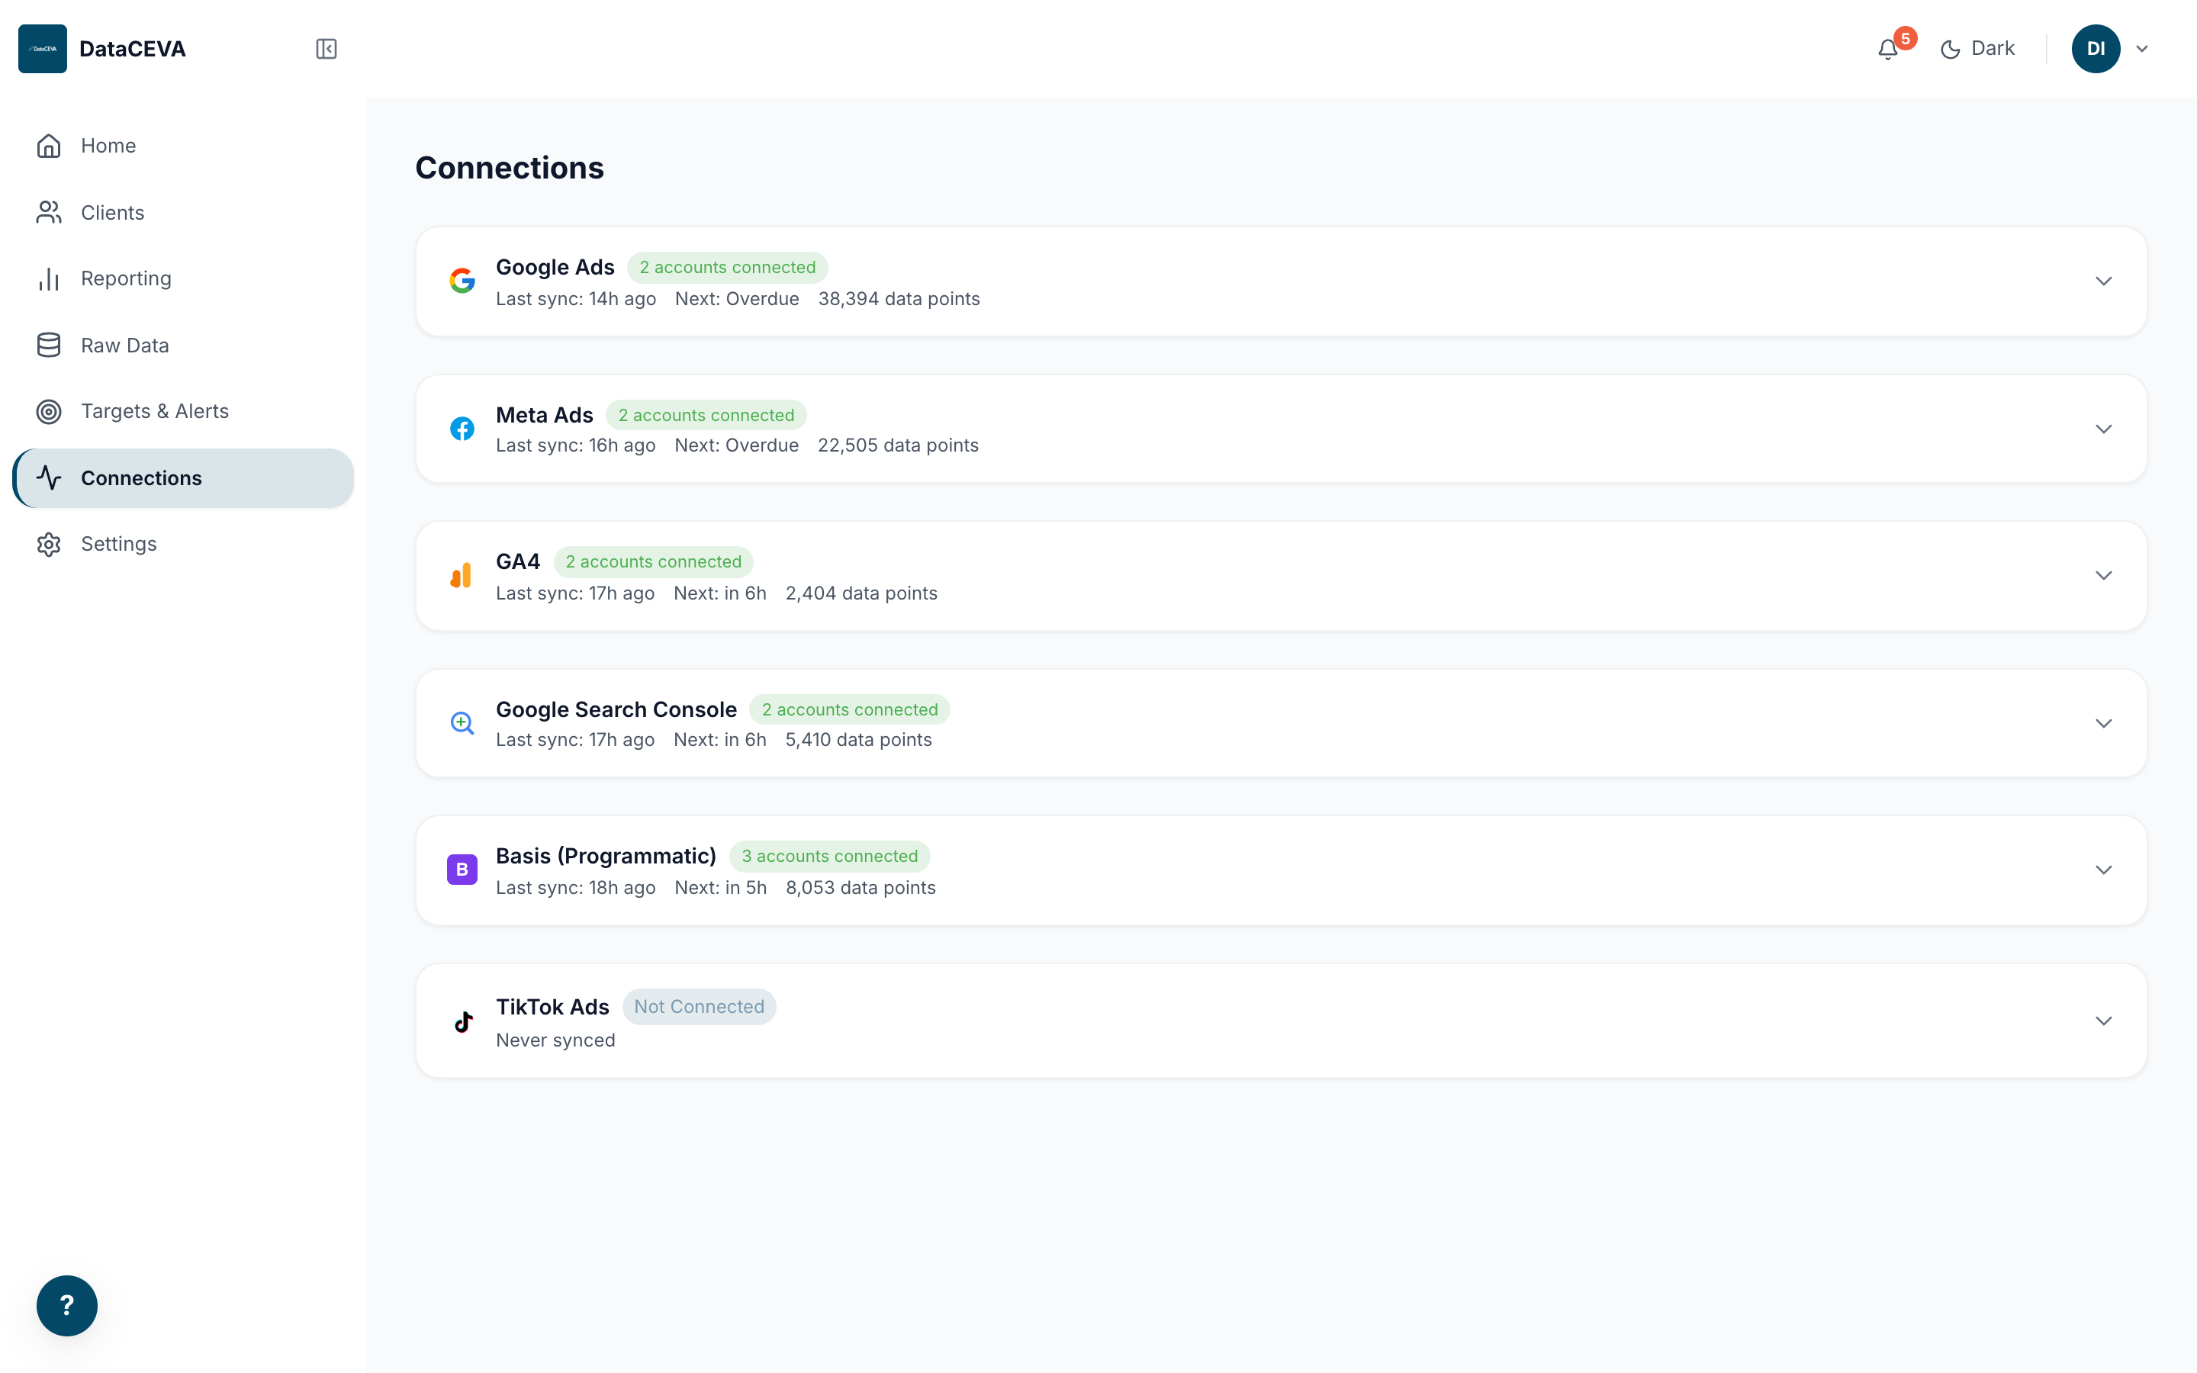Click the Targets & Alerts target icon

point(49,411)
